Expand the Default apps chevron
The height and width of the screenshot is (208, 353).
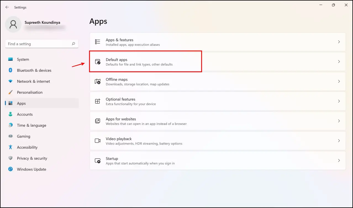[339, 62]
